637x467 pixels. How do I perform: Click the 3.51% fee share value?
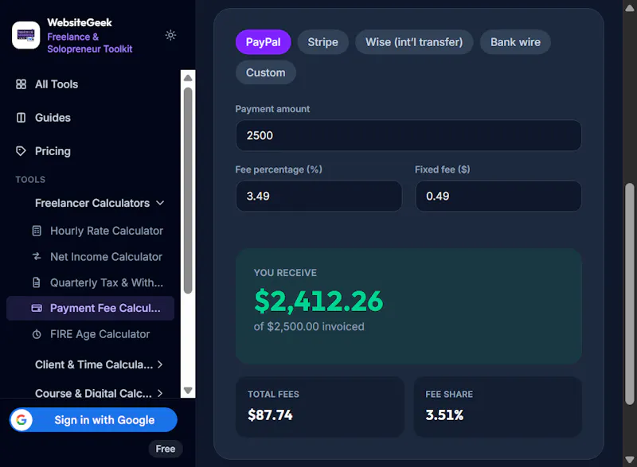(444, 415)
